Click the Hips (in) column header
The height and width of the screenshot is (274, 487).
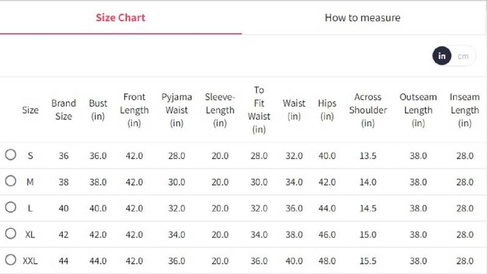tap(327, 110)
